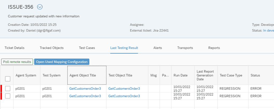Switch to the Reports tab

[x=214, y=48]
